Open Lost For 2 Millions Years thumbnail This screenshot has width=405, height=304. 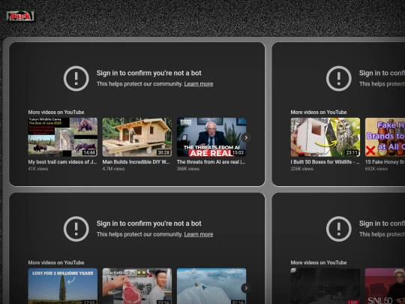pos(63,286)
